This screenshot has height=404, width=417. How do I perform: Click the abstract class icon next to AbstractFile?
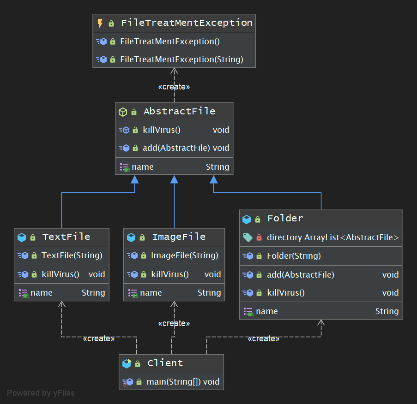123,112
